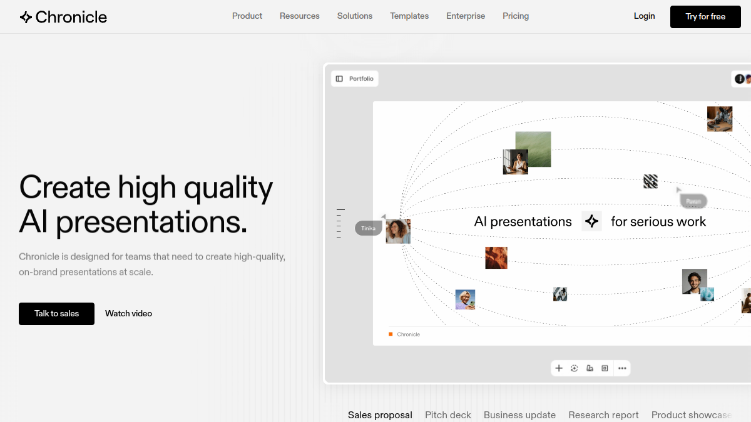This screenshot has width=751, height=422.
Task: Click the "for serious work" slide text
Action: coord(658,221)
